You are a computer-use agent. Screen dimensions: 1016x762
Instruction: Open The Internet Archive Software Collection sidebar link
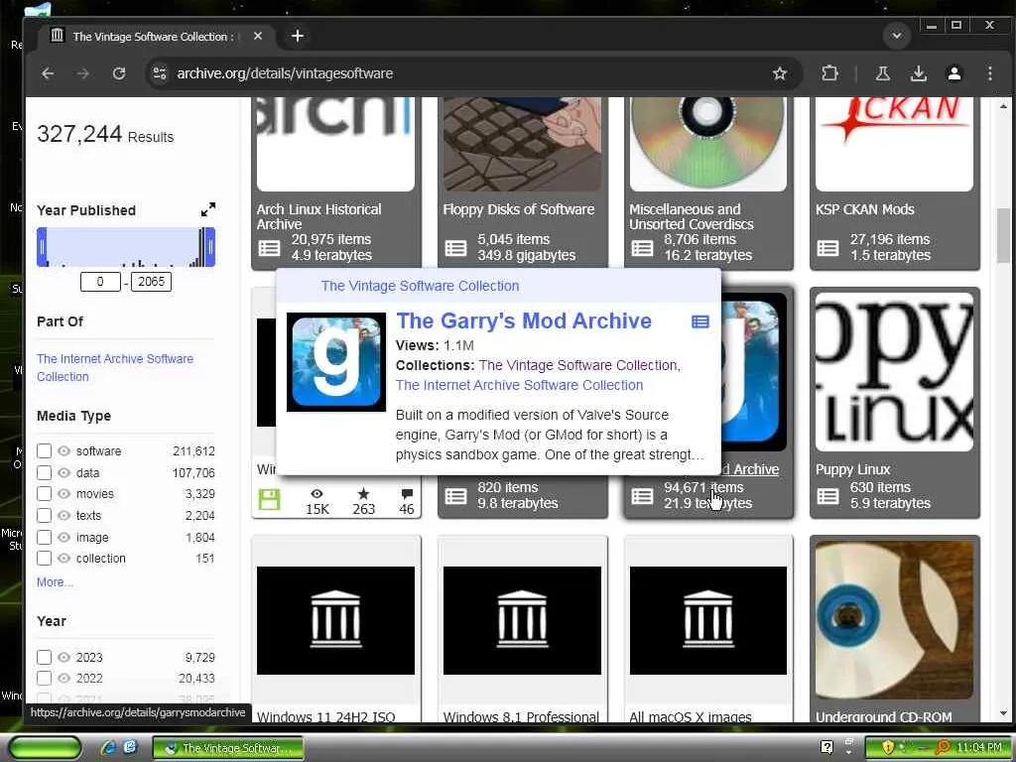[115, 367]
